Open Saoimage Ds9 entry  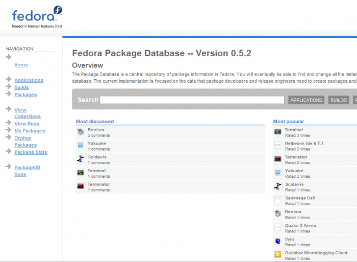click(x=300, y=198)
